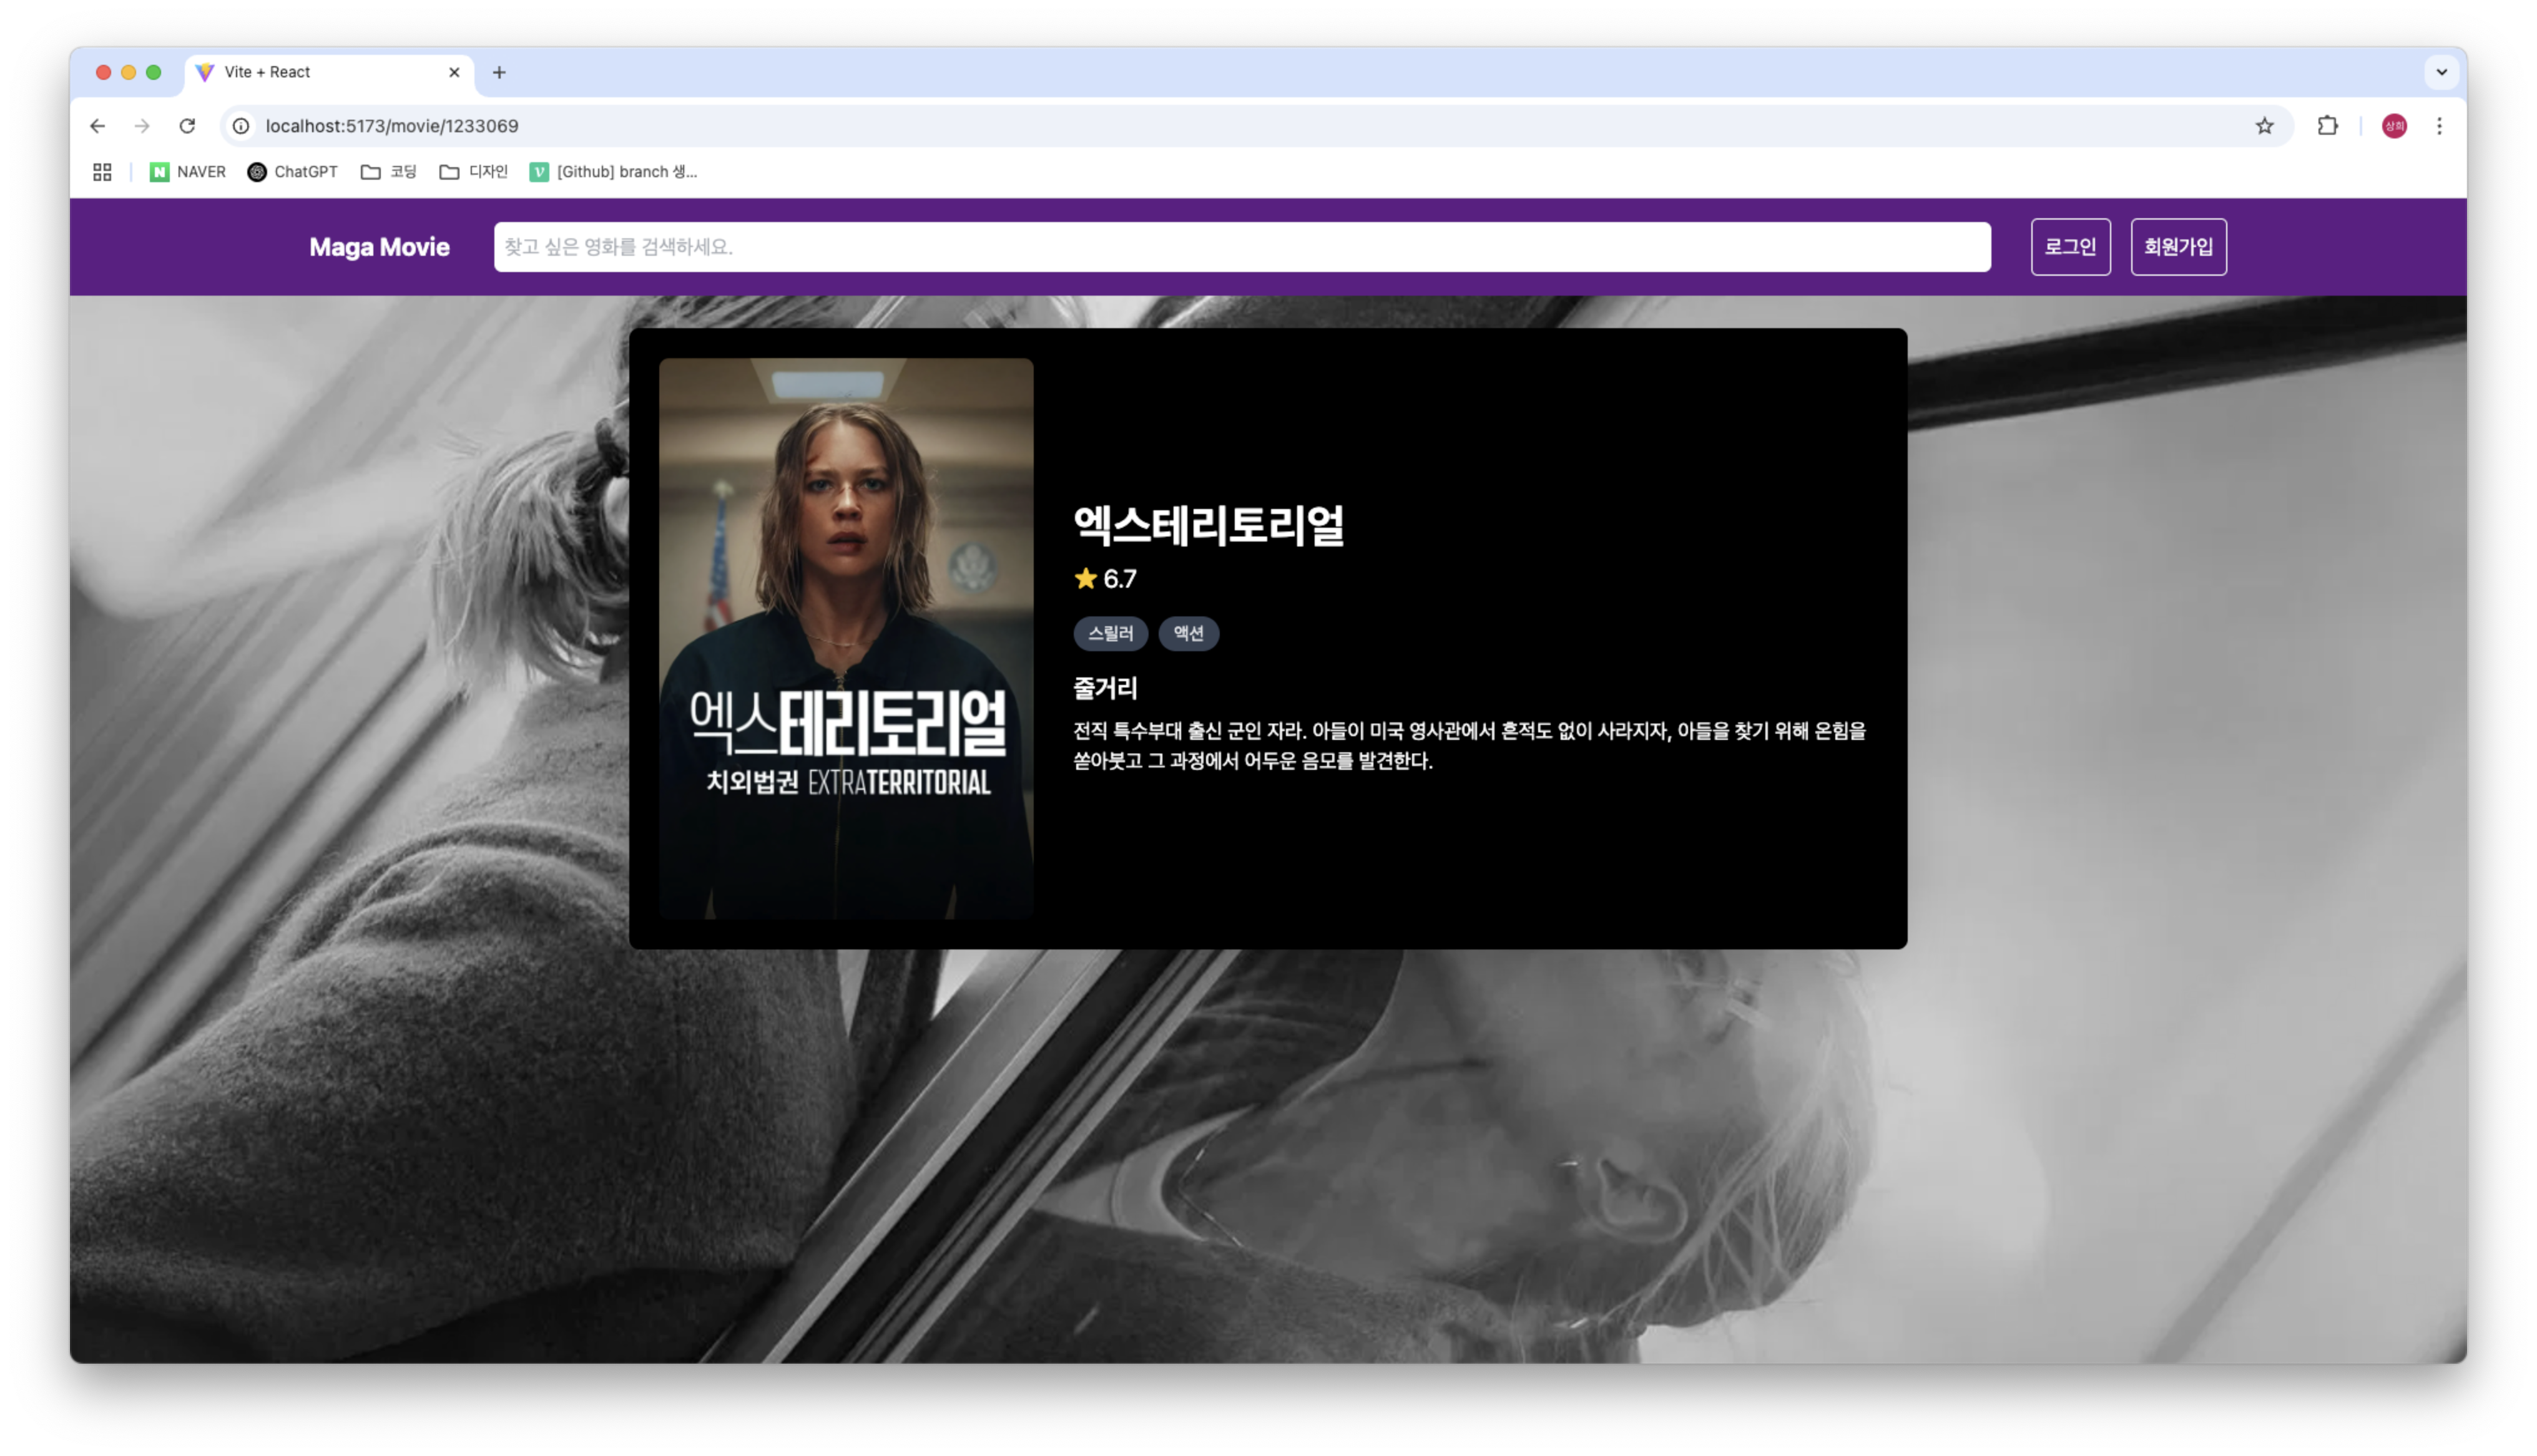Open the ChatGPT bookmark

pos(293,172)
